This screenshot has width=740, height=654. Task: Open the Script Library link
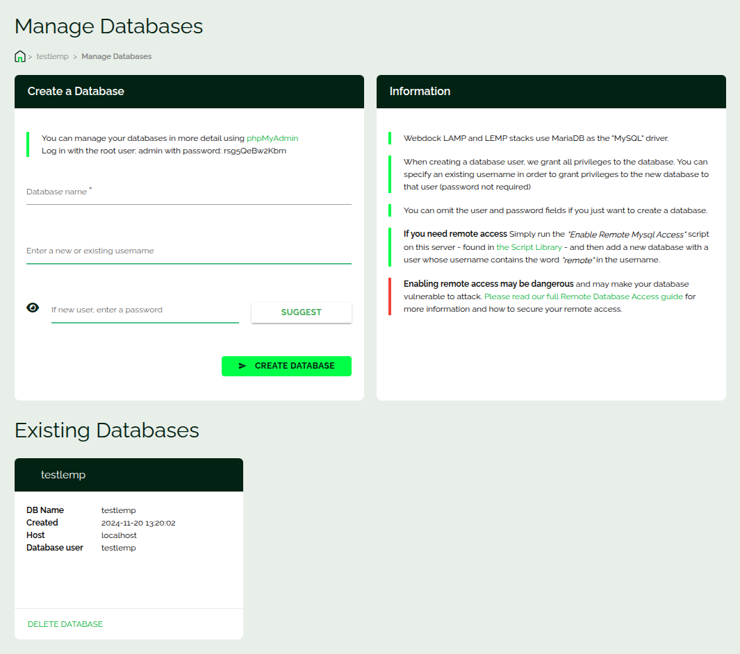529,247
